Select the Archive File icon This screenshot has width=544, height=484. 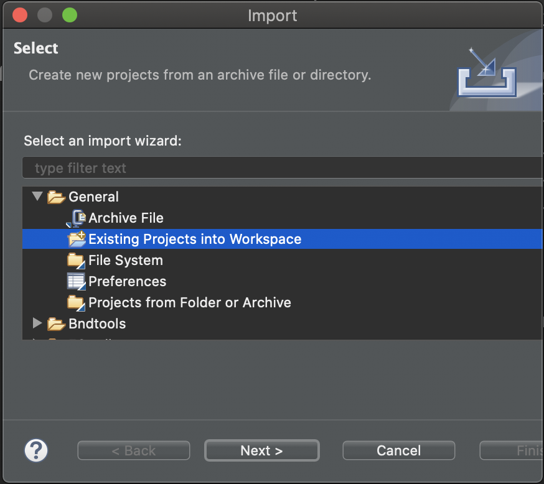coord(76,218)
